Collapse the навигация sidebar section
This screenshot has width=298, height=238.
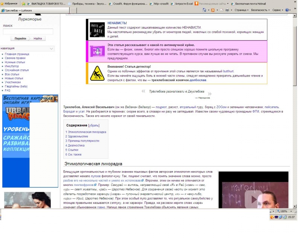pos(51,48)
